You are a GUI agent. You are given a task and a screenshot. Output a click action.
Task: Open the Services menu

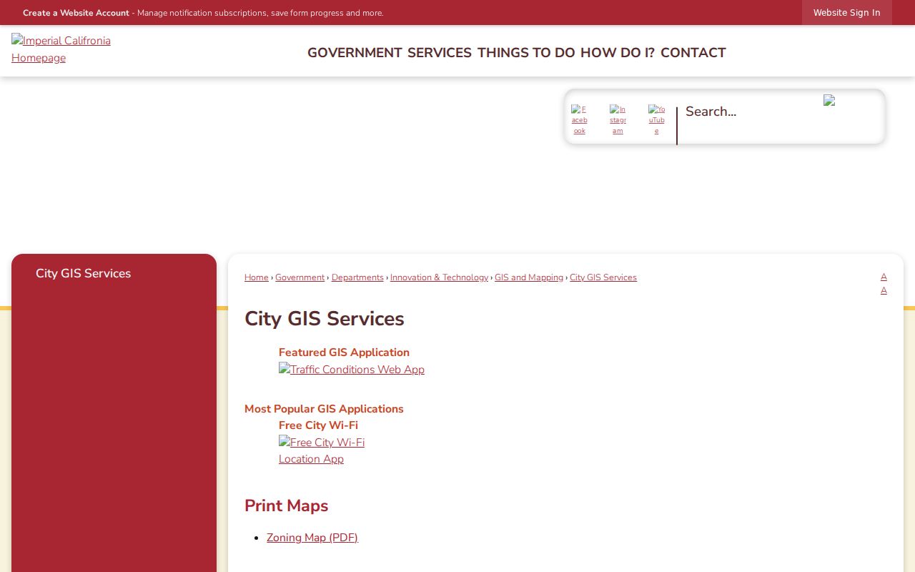tap(440, 53)
